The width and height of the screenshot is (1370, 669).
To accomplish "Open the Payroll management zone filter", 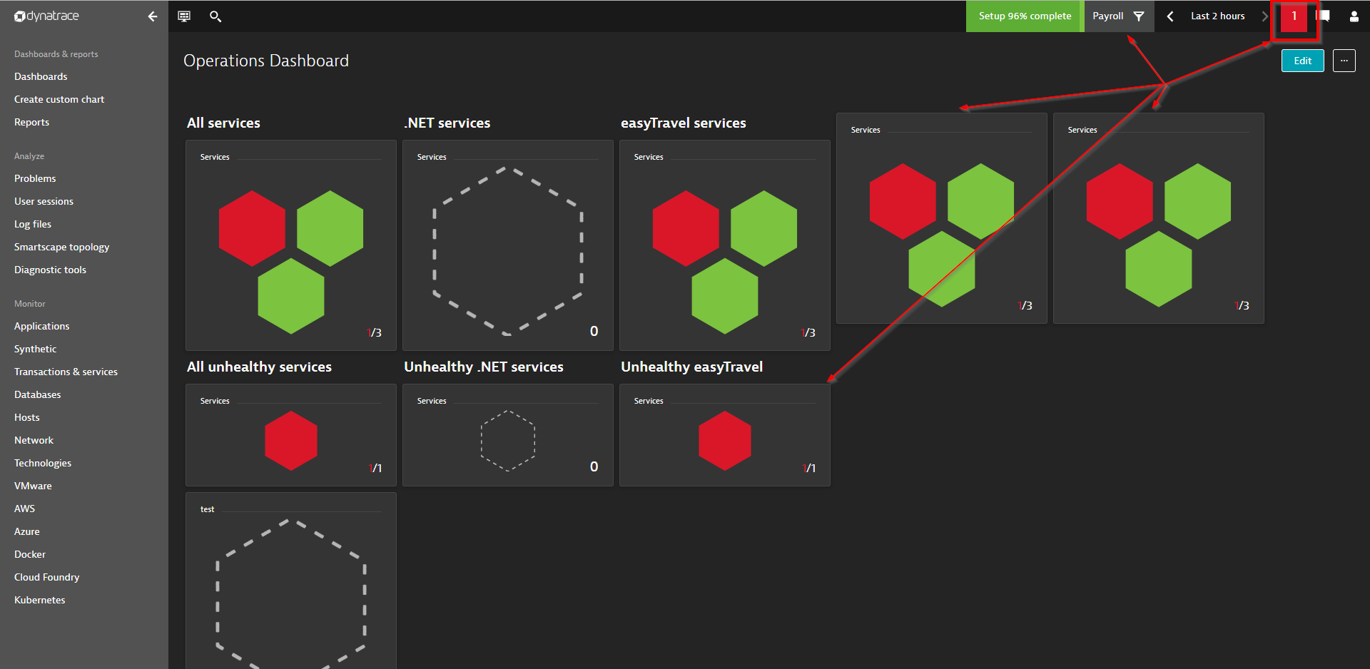I will [1118, 16].
